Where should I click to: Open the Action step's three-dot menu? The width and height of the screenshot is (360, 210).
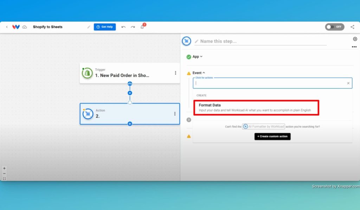click(175, 114)
